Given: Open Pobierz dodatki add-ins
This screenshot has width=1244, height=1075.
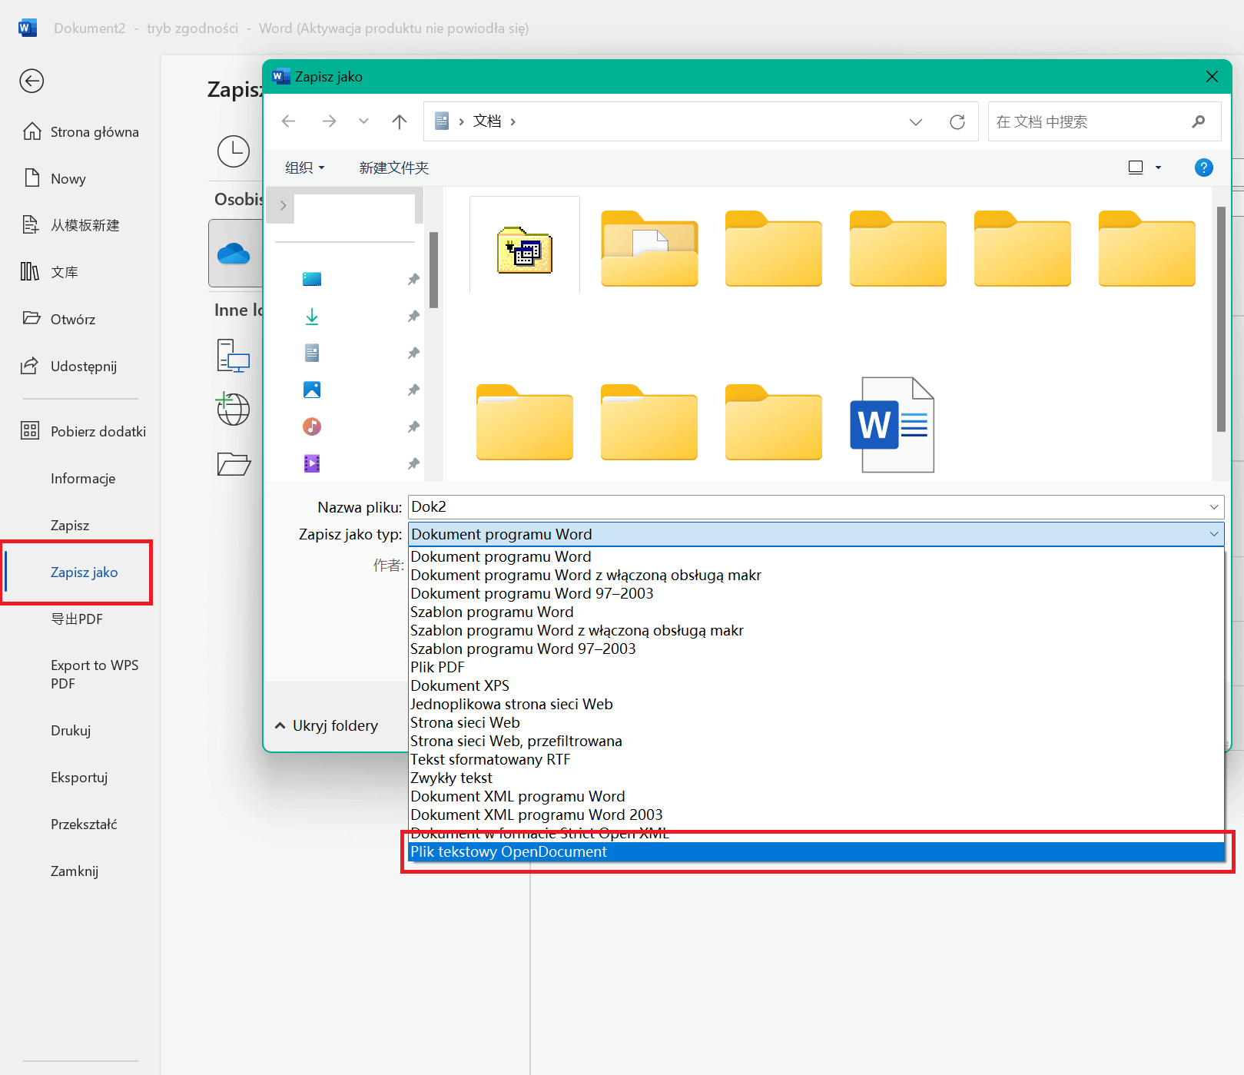Looking at the screenshot, I should click(x=84, y=431).
